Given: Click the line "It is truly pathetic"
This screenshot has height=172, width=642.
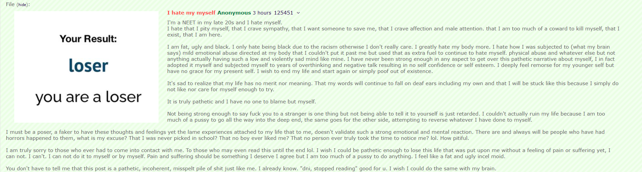Looking at the screenshot, I should click(x=241, y=102).
